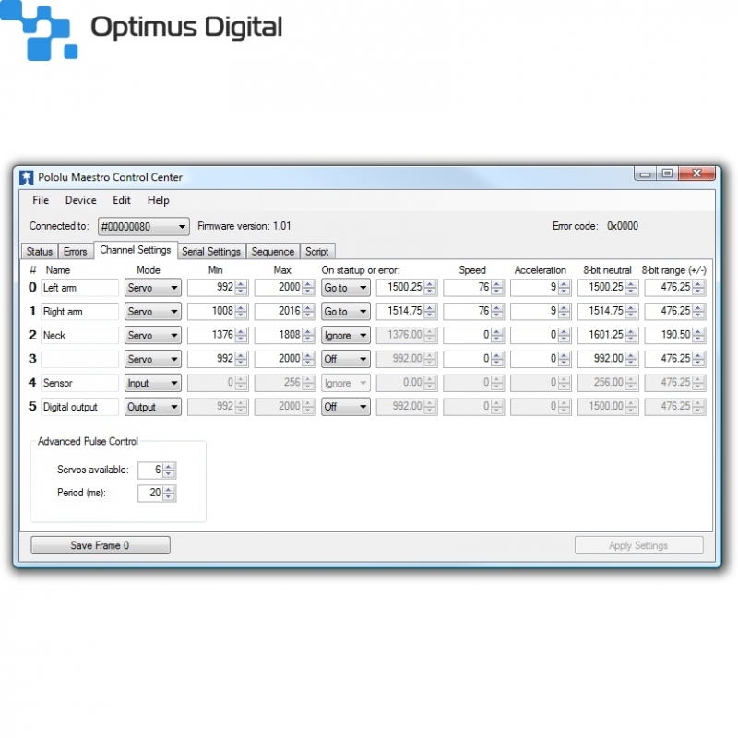
Task: Click the Right arm name field
Action: pos(79,312)
